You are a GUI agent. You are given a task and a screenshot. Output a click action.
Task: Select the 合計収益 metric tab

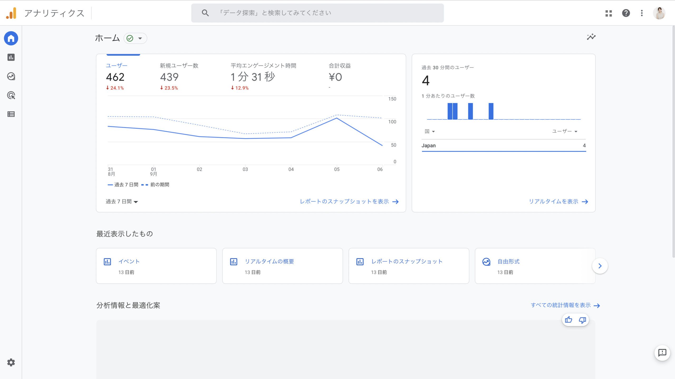pos(340,76)
